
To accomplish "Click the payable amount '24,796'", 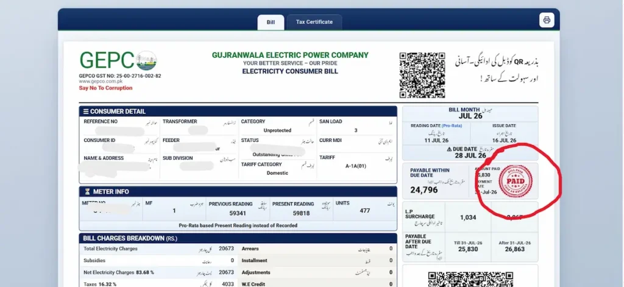I will tap(424, 190).
